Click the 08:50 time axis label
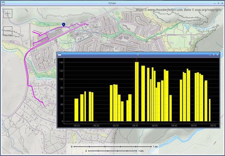 pos(194,126)
